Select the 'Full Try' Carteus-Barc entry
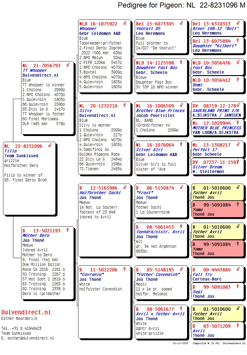This screenshot has width=247, height=355. click(x=217, y=274)
